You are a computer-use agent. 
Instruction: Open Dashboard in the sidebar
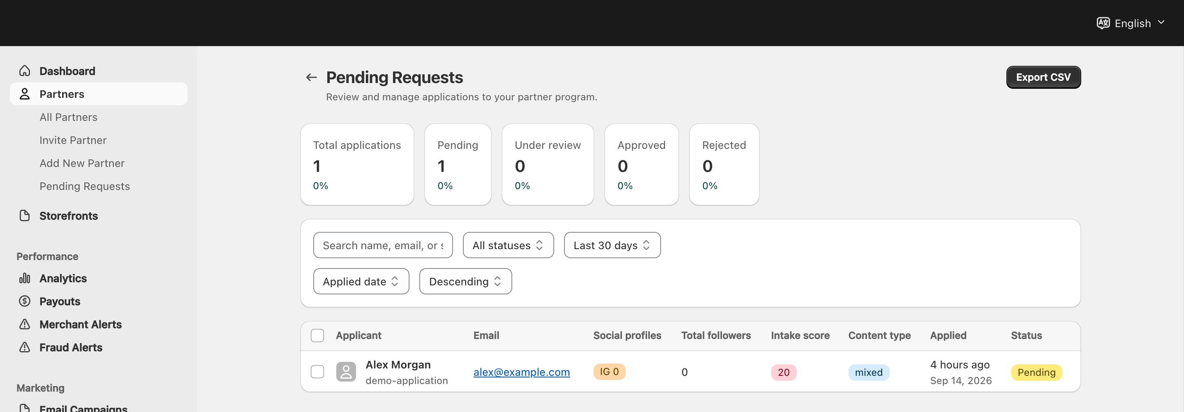(x=98, y=71)
